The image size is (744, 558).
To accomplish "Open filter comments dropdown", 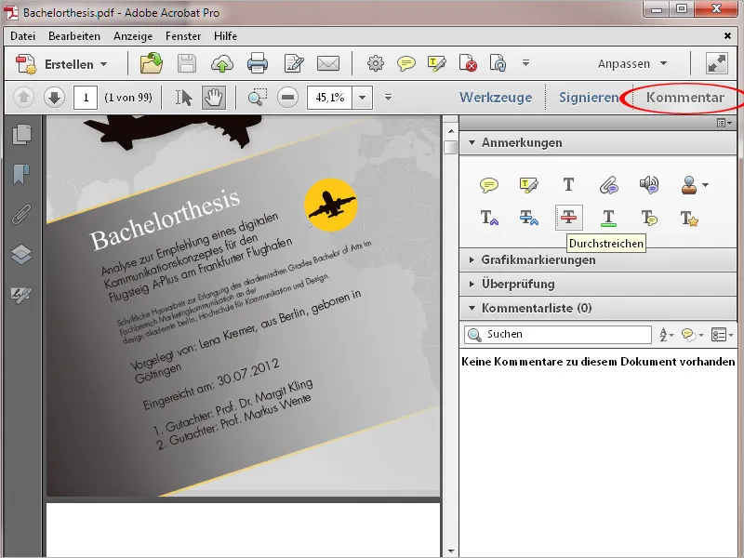I will [692, 335].
